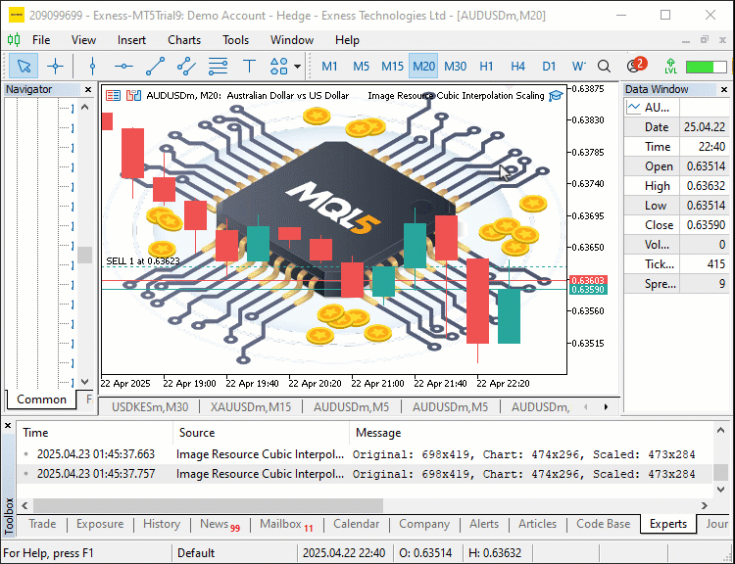Switch to USDKESm,M30 chart tab

(150, 407)
